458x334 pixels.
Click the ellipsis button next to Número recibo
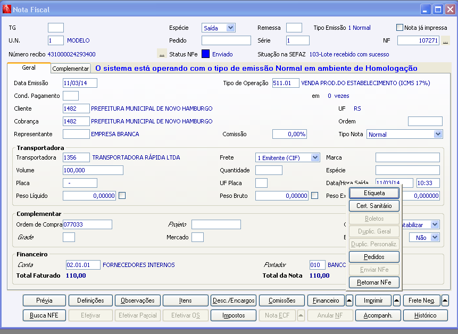tap(162, 54)
